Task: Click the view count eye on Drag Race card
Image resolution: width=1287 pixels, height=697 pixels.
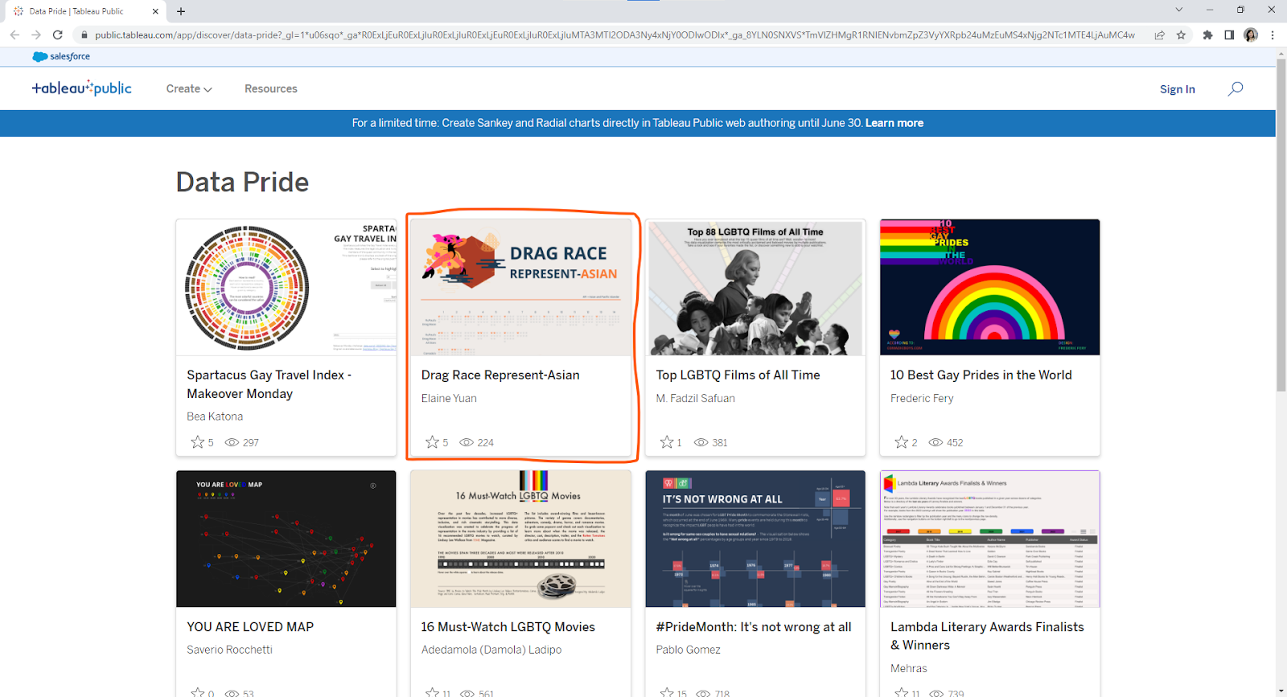Action: 467,442
